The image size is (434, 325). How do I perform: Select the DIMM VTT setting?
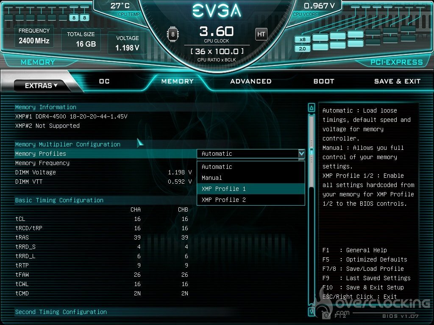[x=29, y=182]
